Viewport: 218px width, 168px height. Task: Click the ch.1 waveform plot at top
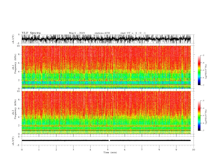(106, 39)
